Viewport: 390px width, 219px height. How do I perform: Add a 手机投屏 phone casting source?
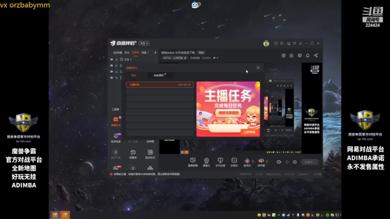point(220,162)
